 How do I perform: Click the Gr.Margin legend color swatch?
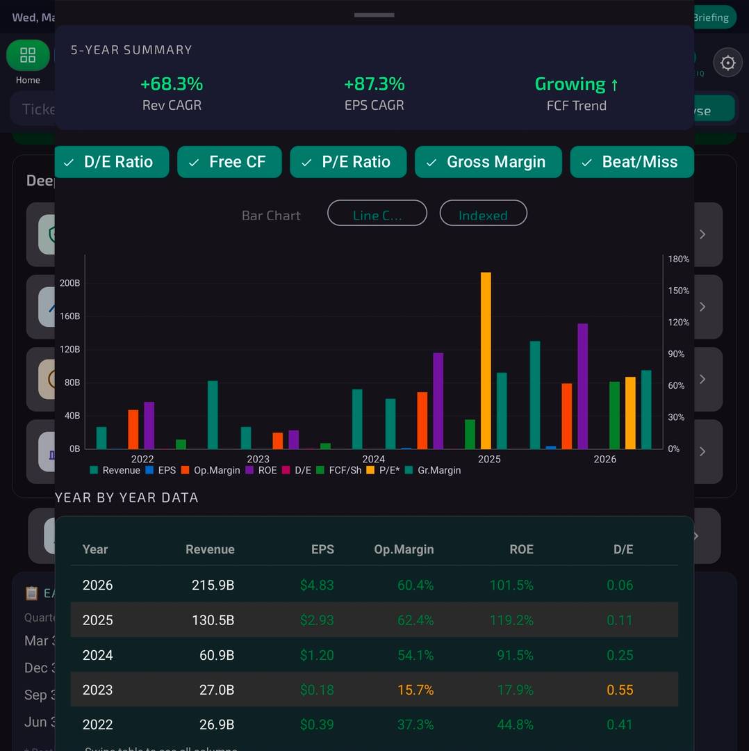click(x=409, y=470)
